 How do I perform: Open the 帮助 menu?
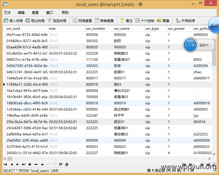[x=65, y=13]
